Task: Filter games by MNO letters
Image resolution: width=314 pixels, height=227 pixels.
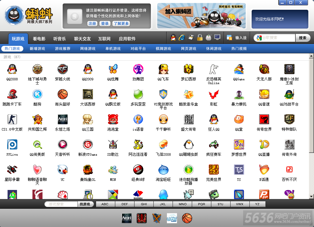Action: (182, 204)
